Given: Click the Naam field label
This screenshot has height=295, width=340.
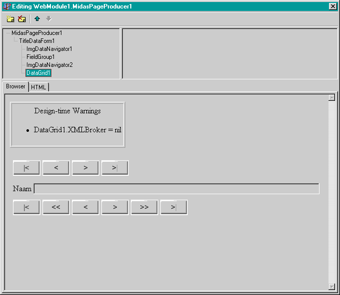Looking at the screenshot, I should coord(22,189).
